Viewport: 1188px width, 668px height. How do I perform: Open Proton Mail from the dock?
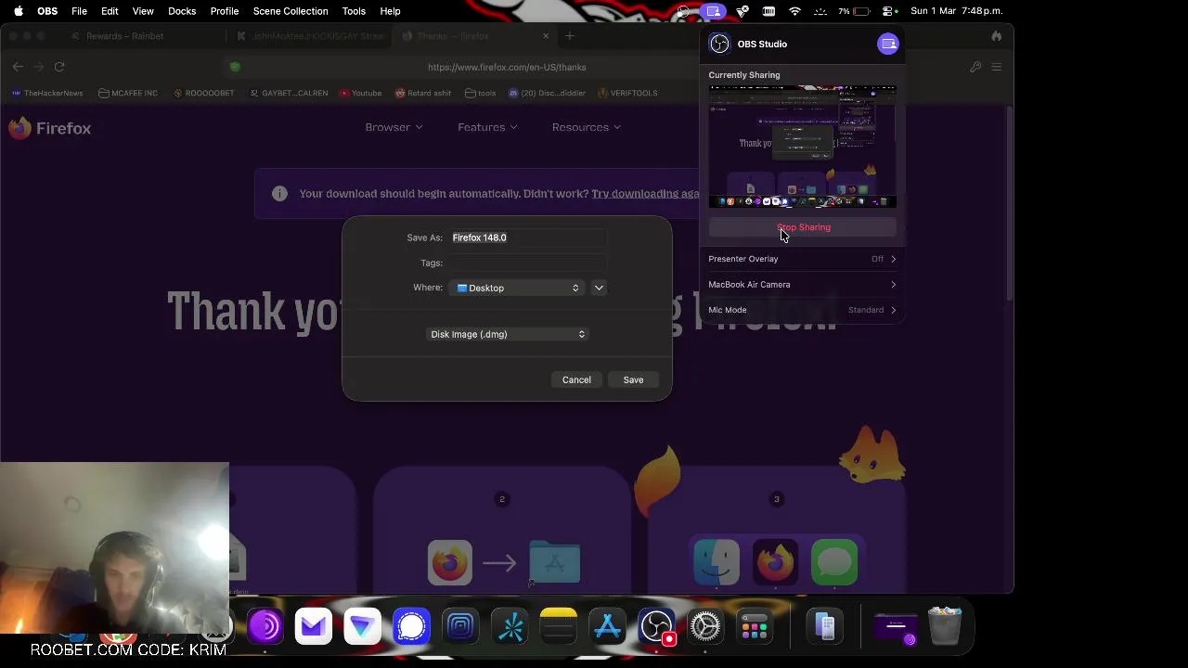tap(314, 627)
